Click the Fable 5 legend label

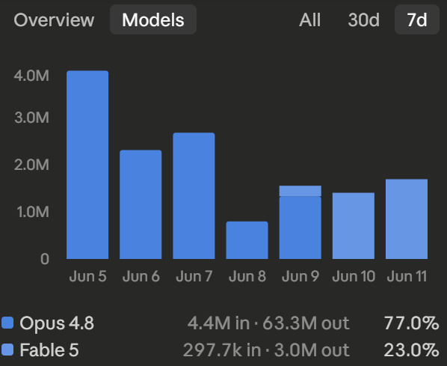[x=49, y=350]
